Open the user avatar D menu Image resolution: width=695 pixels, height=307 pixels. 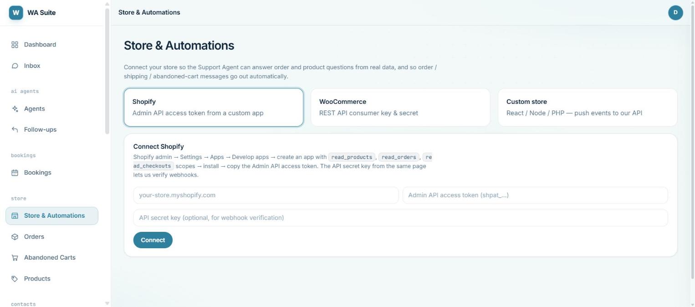click(x=675, y=13)
